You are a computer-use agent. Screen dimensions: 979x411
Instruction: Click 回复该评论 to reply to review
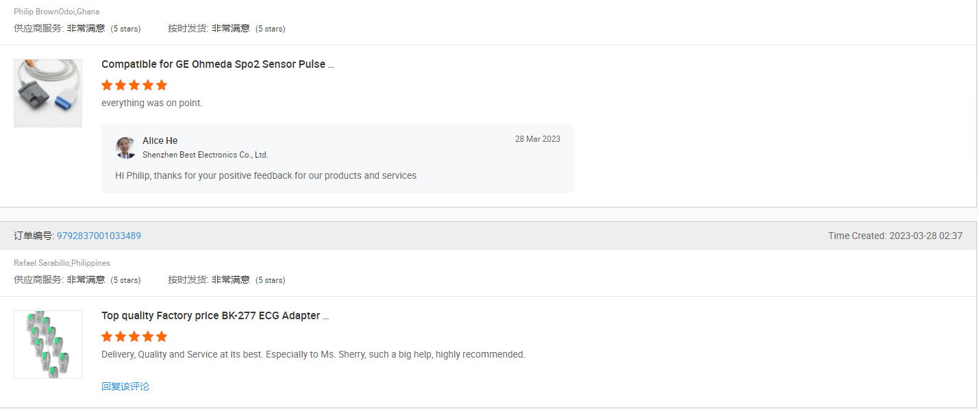[125, 386]
